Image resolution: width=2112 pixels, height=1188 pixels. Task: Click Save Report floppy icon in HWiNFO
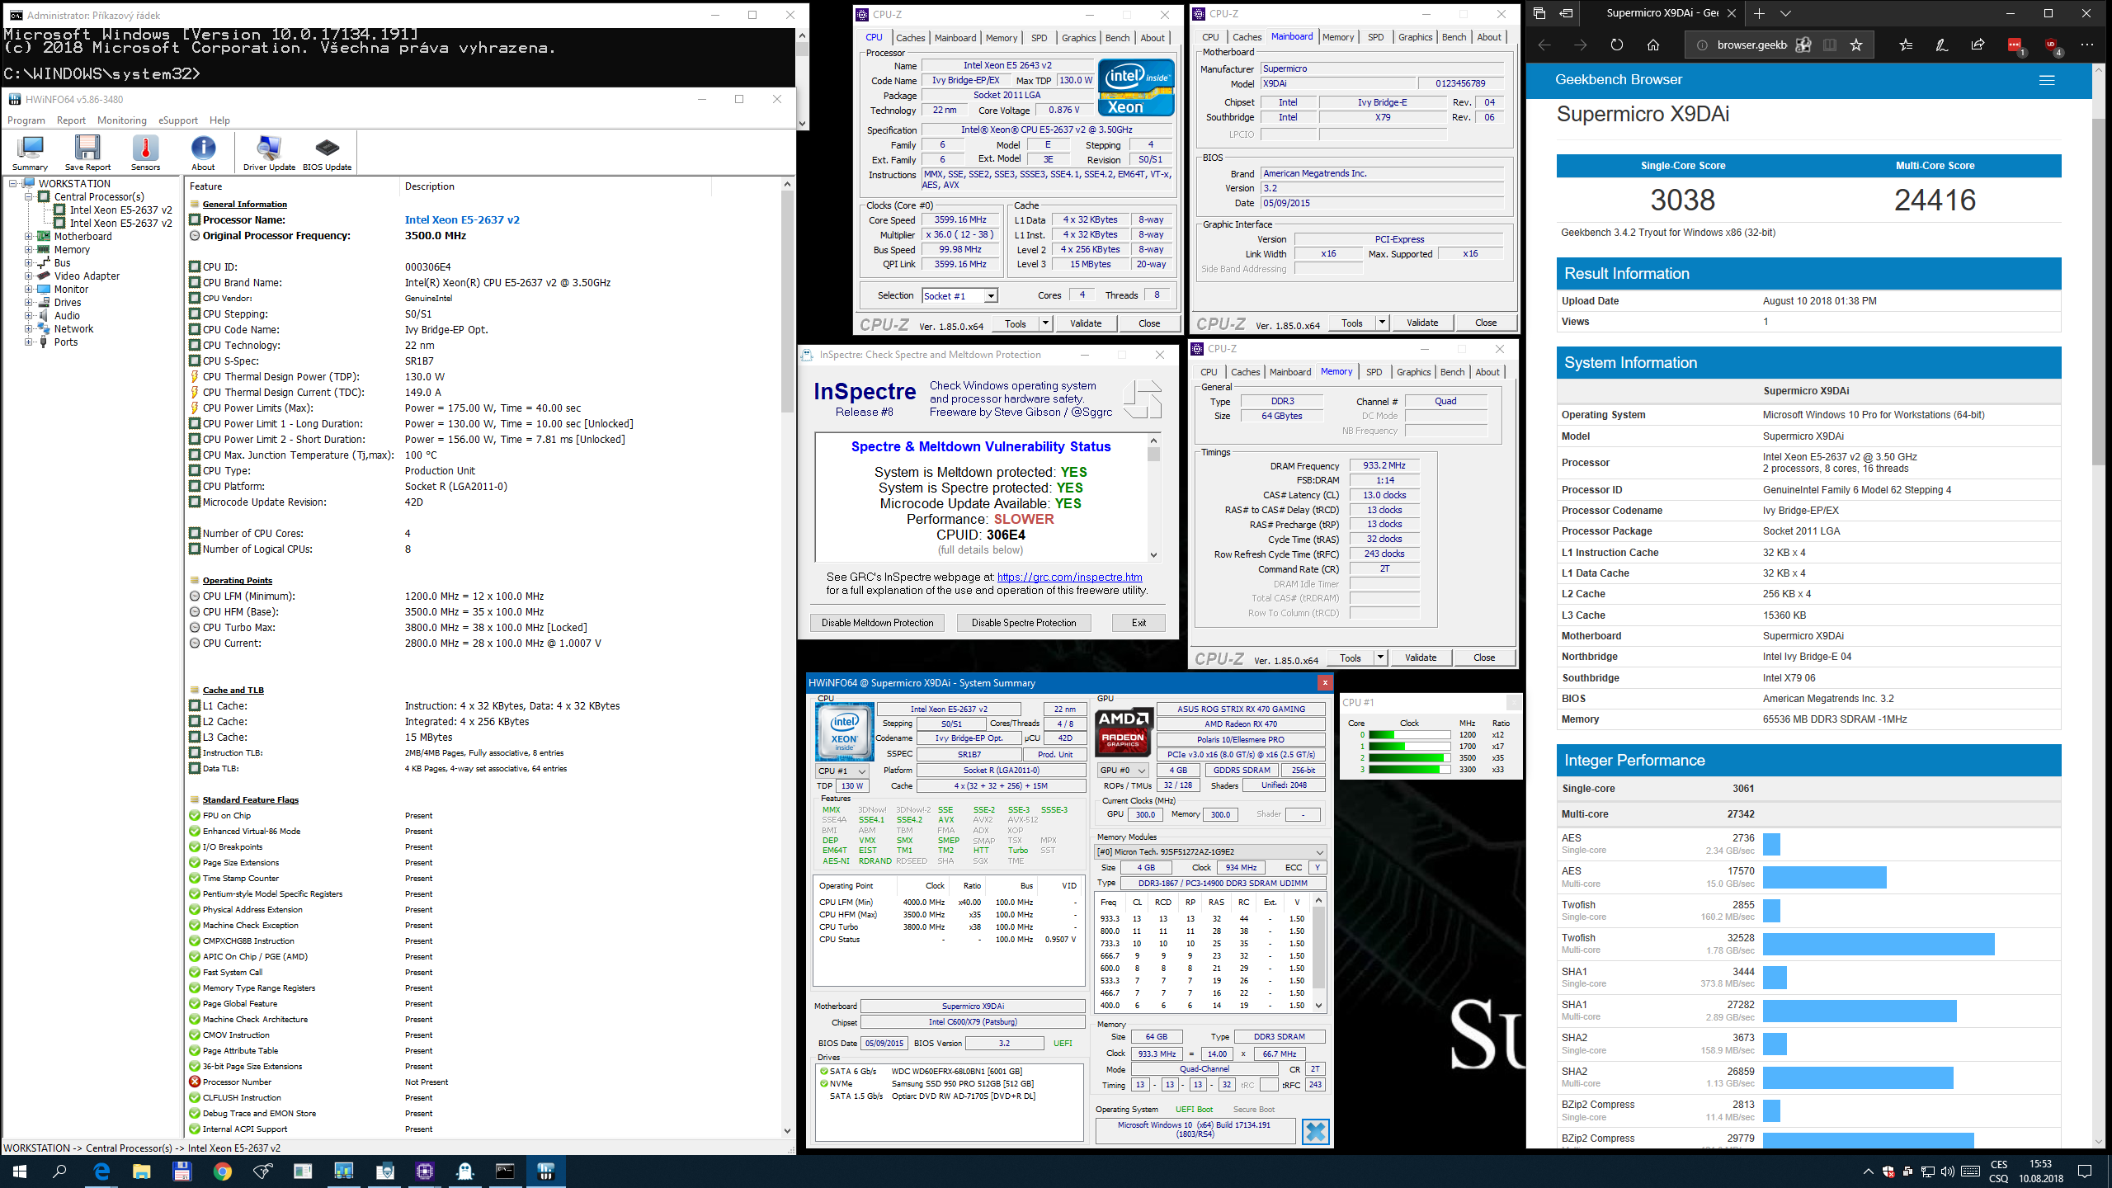coord(87,152)
